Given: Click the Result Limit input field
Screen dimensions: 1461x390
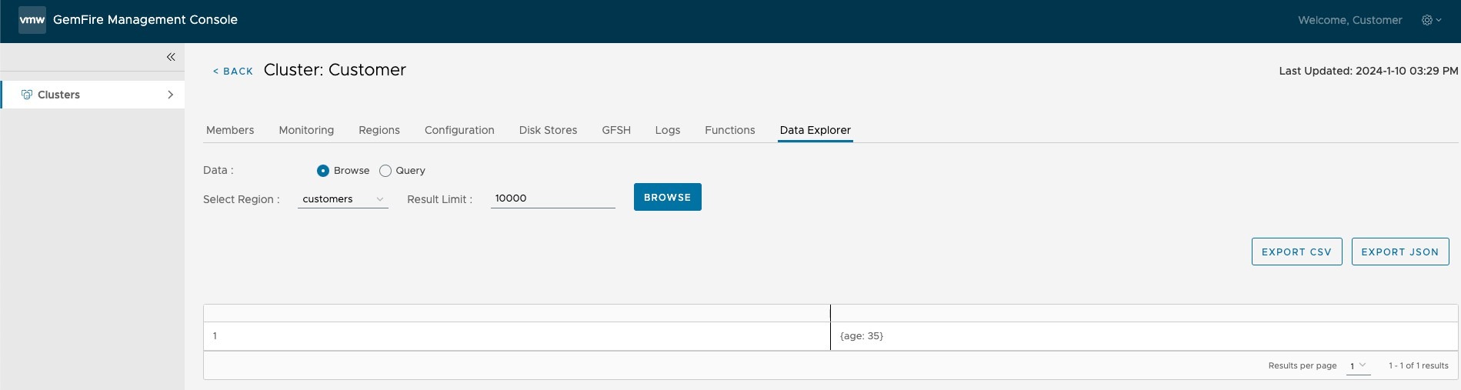Looking at the screenshot, I should point(553,198).
